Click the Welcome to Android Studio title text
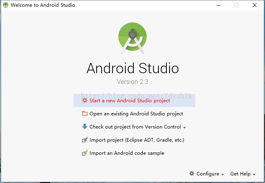The width and height of the screenshot is (265, 183). pos(43,5)
